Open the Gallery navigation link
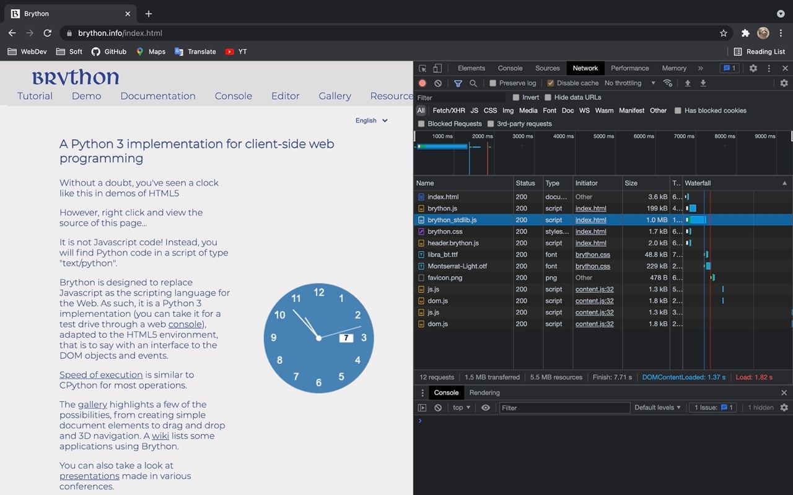This screenshot has height=495, width=793. coord(335,96)
